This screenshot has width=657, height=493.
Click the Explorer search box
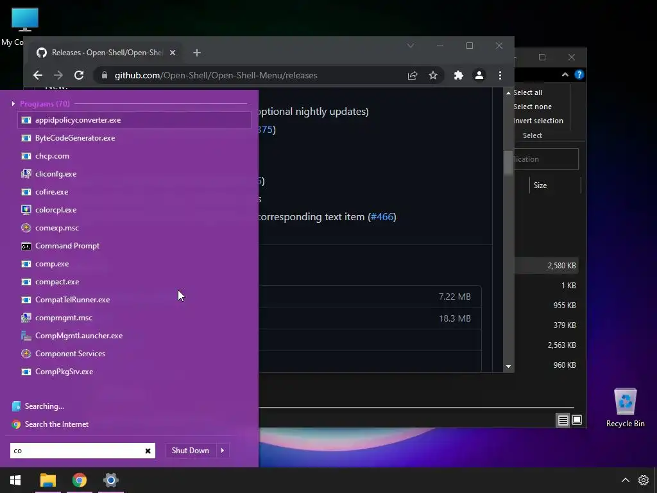(546, 159)
